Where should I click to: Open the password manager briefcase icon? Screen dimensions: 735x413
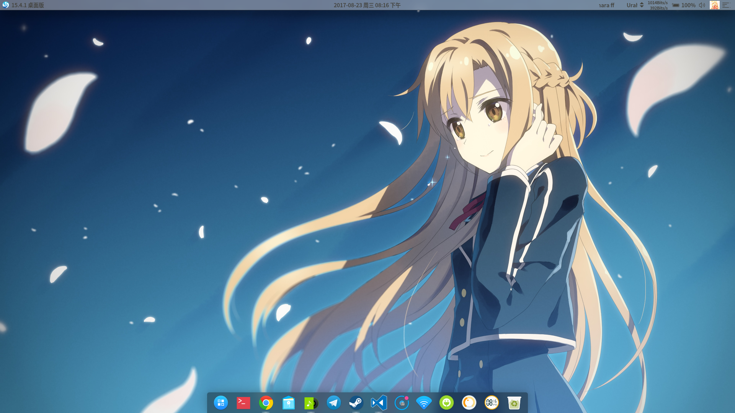[x=288, y=402]
